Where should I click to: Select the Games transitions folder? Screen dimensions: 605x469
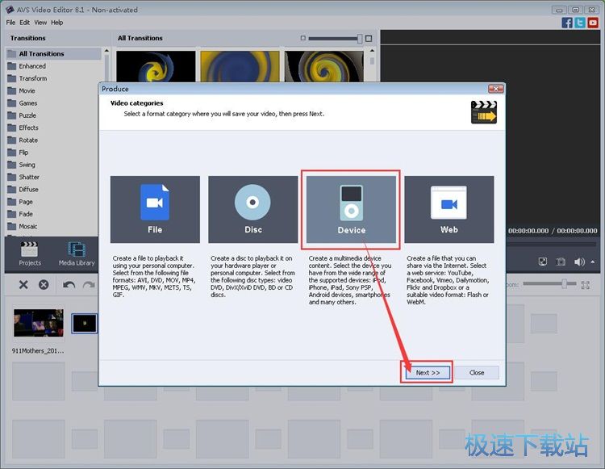click(27, 103)
